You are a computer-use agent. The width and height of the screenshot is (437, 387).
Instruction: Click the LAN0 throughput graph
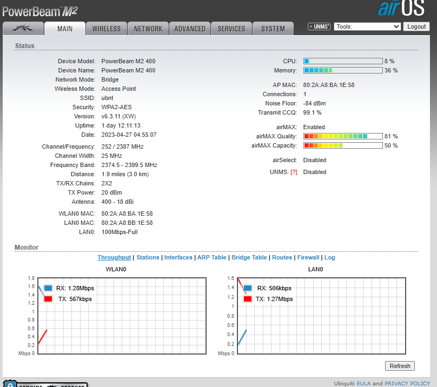[x=322, y=316]
